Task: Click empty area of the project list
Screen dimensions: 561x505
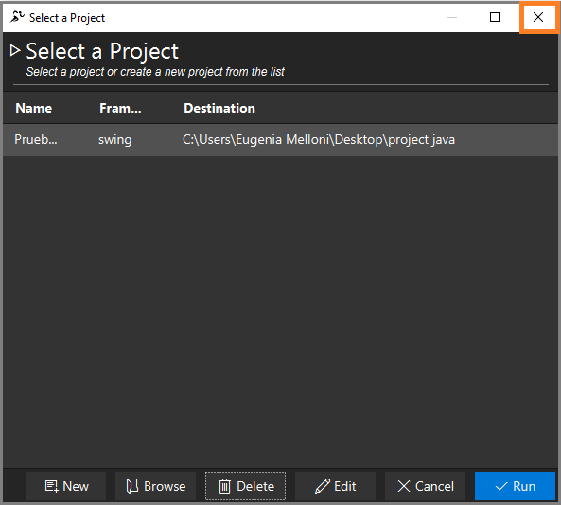Action: point(280,311)
